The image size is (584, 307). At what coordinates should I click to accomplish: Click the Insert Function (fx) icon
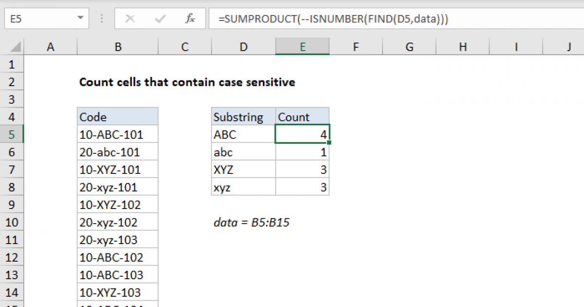click(189, 19)
